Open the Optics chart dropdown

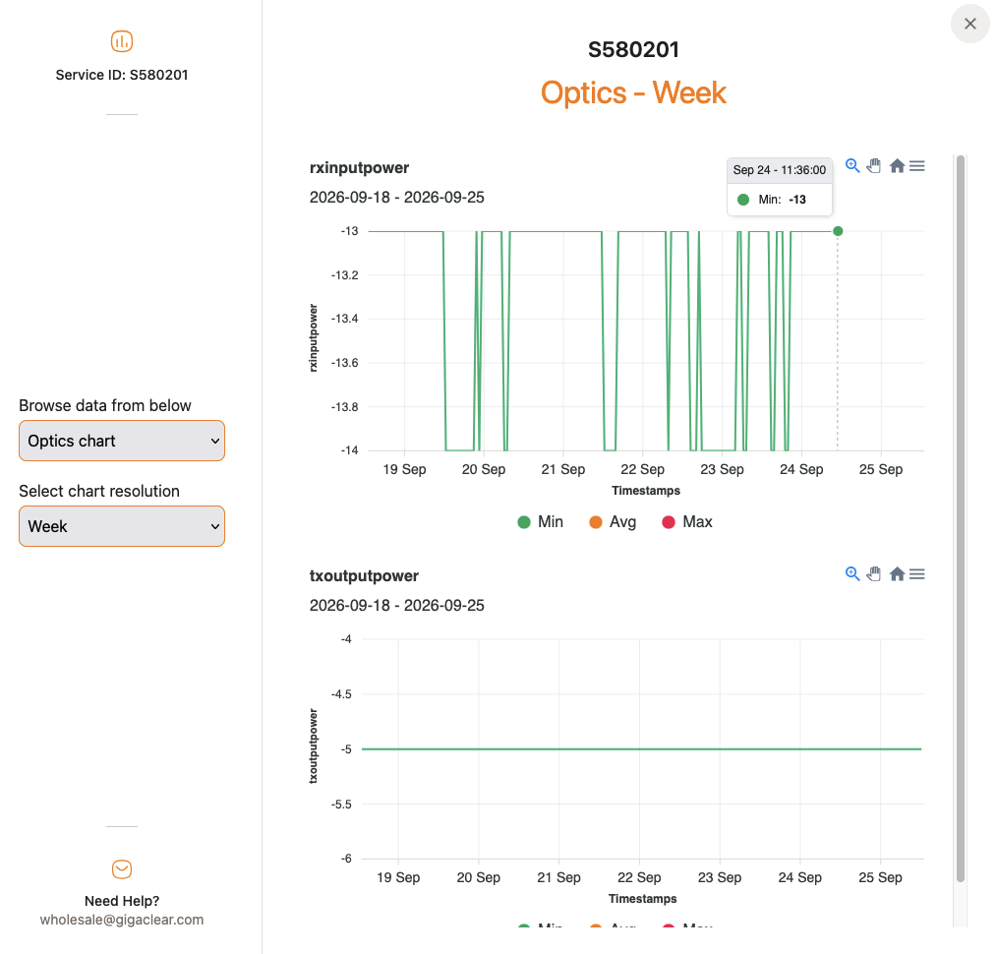122,441
